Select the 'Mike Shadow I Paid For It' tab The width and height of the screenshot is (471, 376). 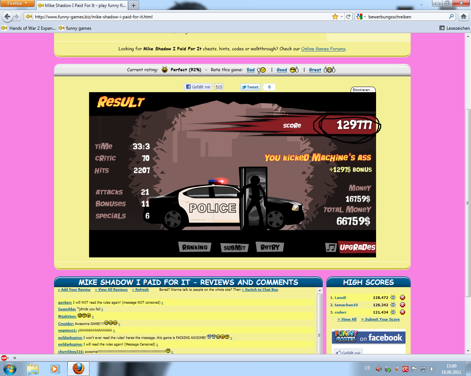(82, 6)
